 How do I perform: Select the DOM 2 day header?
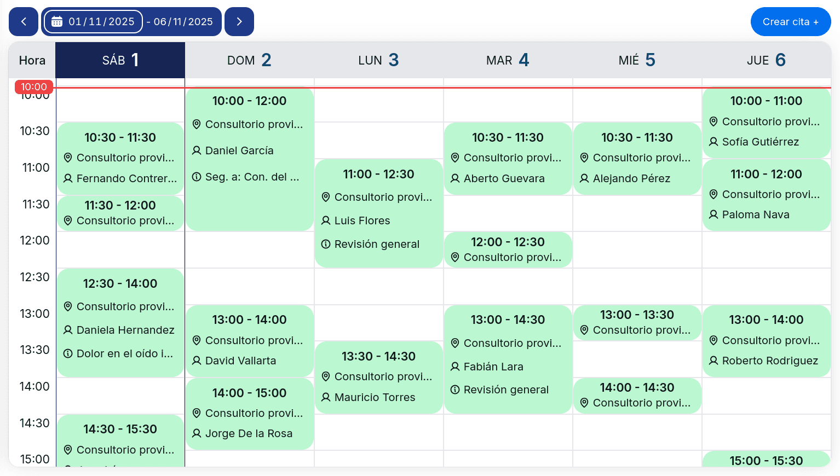249,60
